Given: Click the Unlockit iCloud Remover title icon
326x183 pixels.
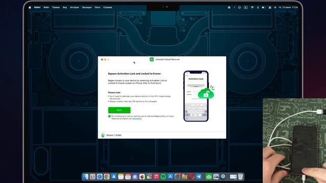Looking at the screenshot, I should (152, 59).
